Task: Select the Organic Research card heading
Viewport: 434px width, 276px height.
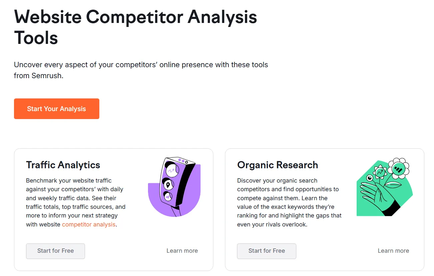Action: coord(277,165)
